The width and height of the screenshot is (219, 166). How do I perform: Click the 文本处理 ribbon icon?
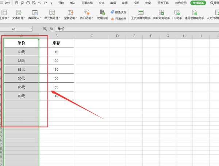(19, 12)
